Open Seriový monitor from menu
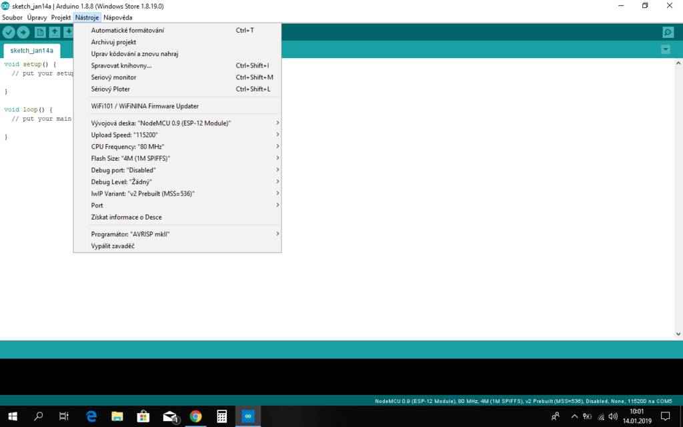The height and width of the screenshot is (427, 683). (177, 77)
